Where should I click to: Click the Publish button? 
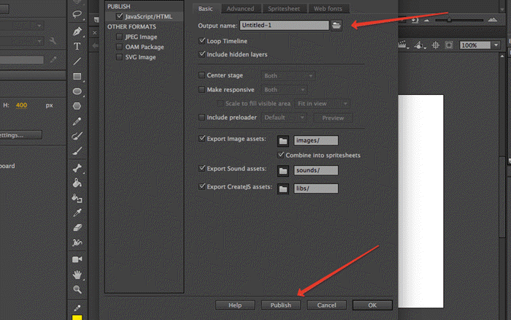[x=280, y=305]
